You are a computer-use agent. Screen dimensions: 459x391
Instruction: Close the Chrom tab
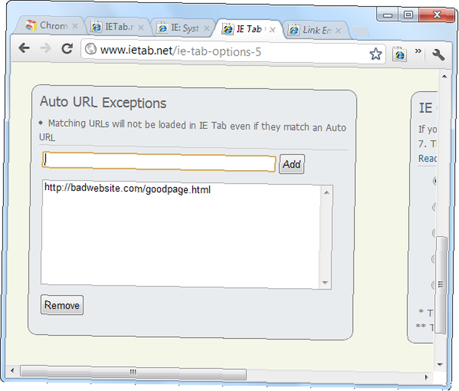click(x=75, y=26)
